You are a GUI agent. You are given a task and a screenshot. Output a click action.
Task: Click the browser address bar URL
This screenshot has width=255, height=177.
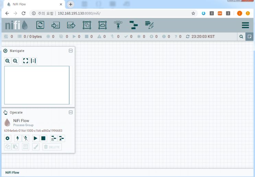[79, 13]
